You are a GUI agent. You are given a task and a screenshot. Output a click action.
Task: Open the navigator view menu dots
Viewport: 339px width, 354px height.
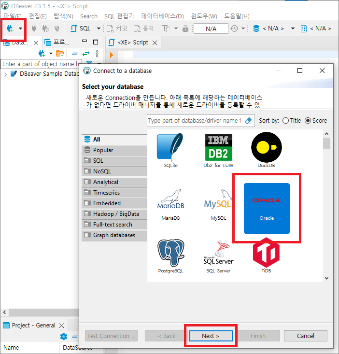click(x=97, y=54)
